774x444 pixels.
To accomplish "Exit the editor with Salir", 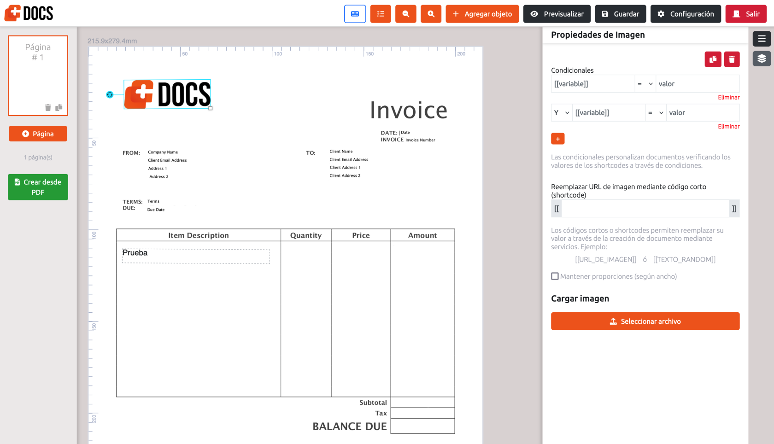I will coord(746,14).
